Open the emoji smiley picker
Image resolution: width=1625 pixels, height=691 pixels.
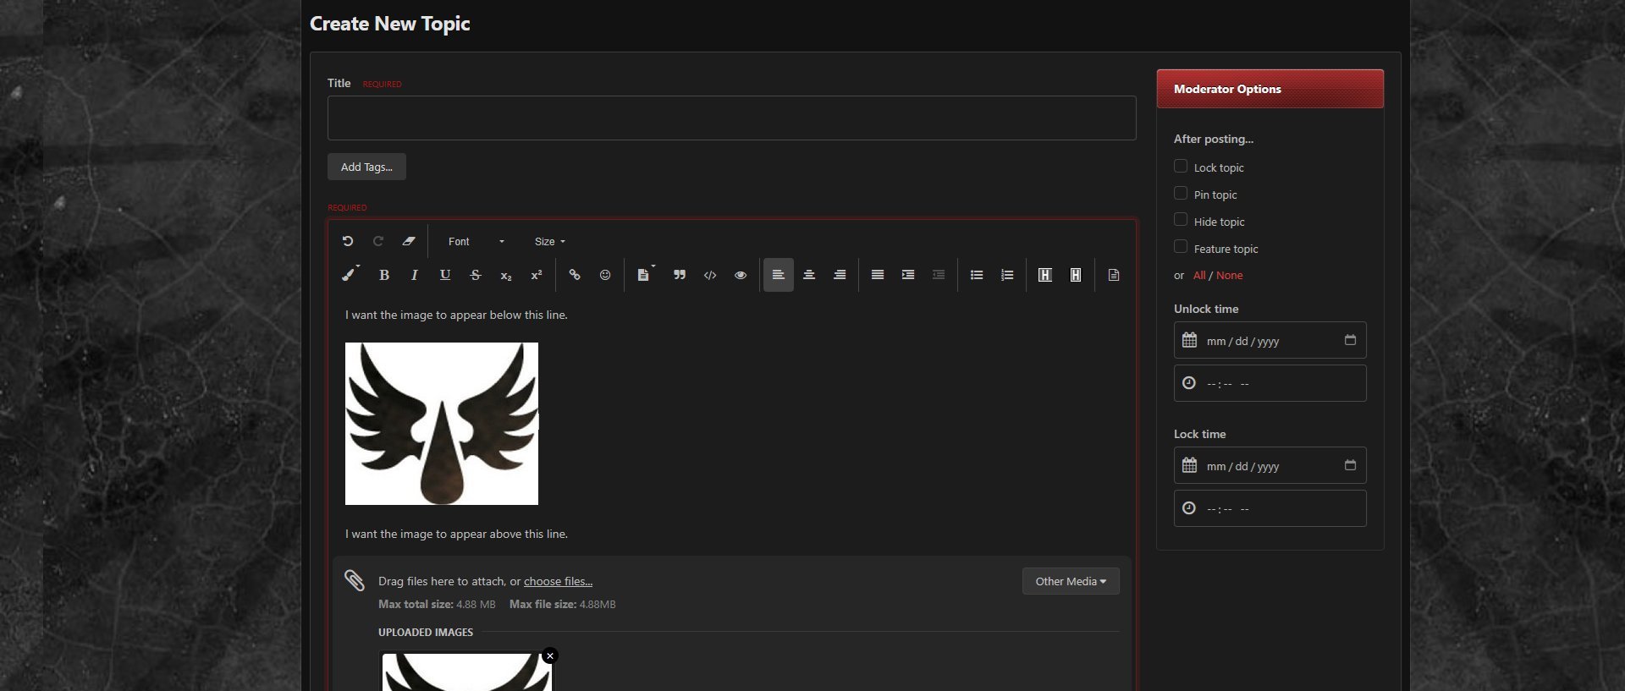[x=605, y=275]
